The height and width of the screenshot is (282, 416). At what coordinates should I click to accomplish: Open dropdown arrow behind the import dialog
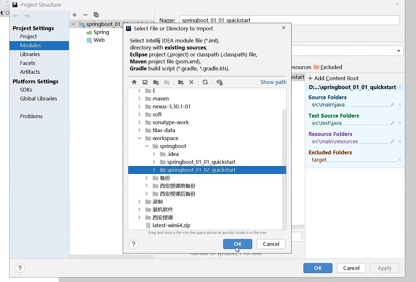click(399, 51)
